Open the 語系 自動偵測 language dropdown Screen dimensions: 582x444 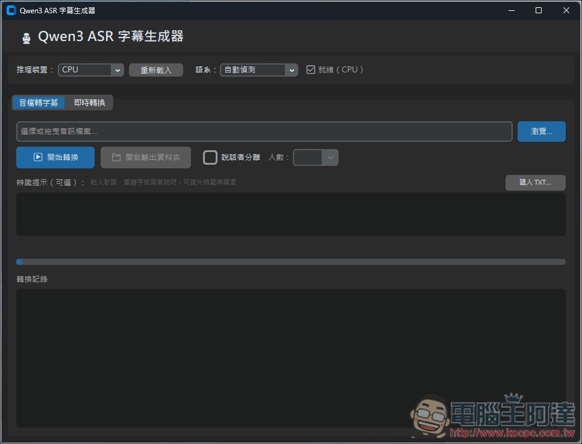(x=258, y=69)
